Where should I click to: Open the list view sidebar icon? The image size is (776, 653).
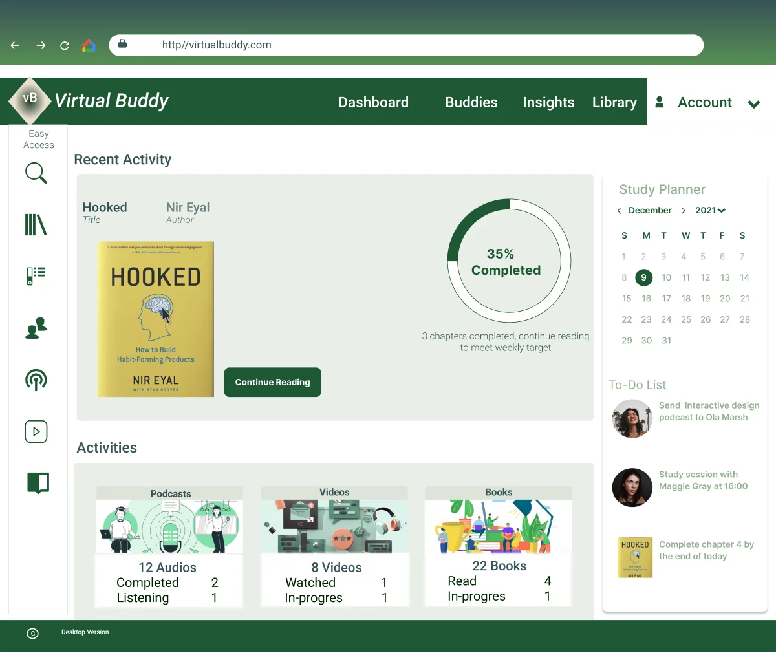(36, 276)
